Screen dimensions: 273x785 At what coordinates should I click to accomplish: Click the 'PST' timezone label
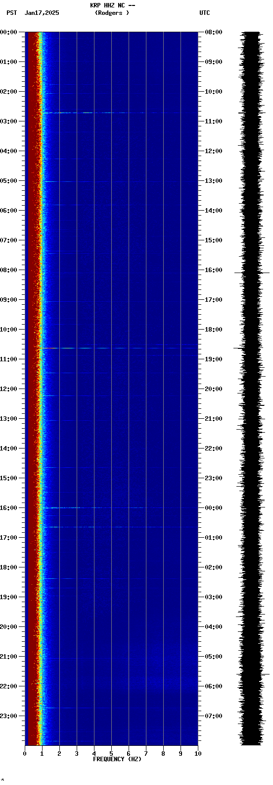click(x=12, y=13)
